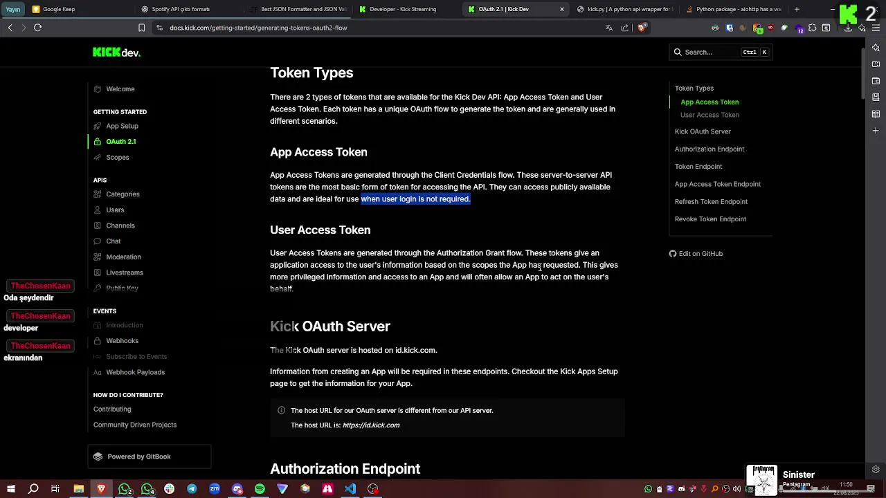Click the Brave browser taskbar icon
The width and height of the screenshot is (886, 498).
coord(102,489)
